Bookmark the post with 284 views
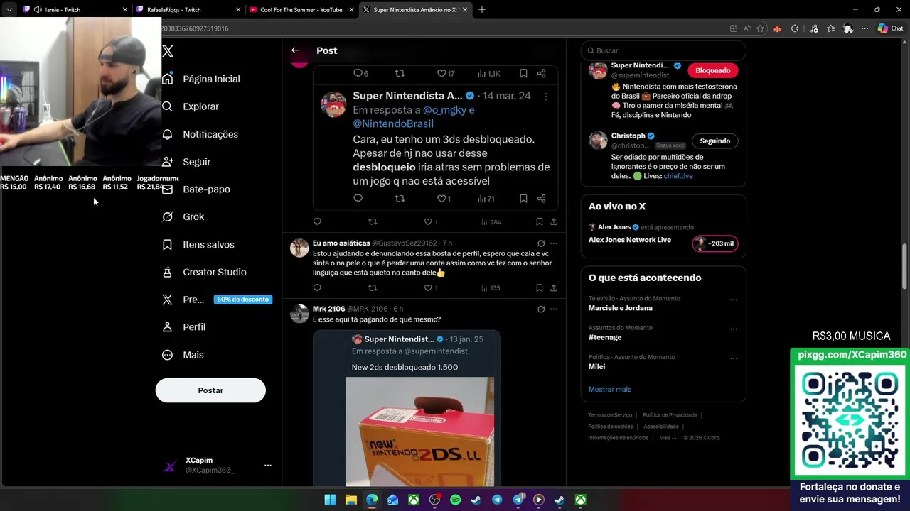The width and height of the screenshot is (910, 511). click(539, 222)
